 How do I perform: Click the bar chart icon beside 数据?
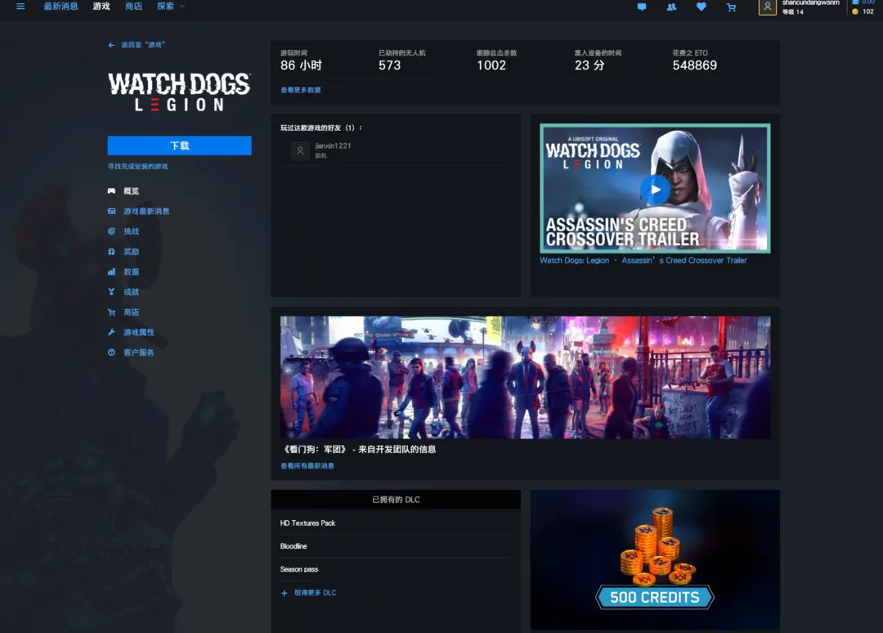click(111, 272)
